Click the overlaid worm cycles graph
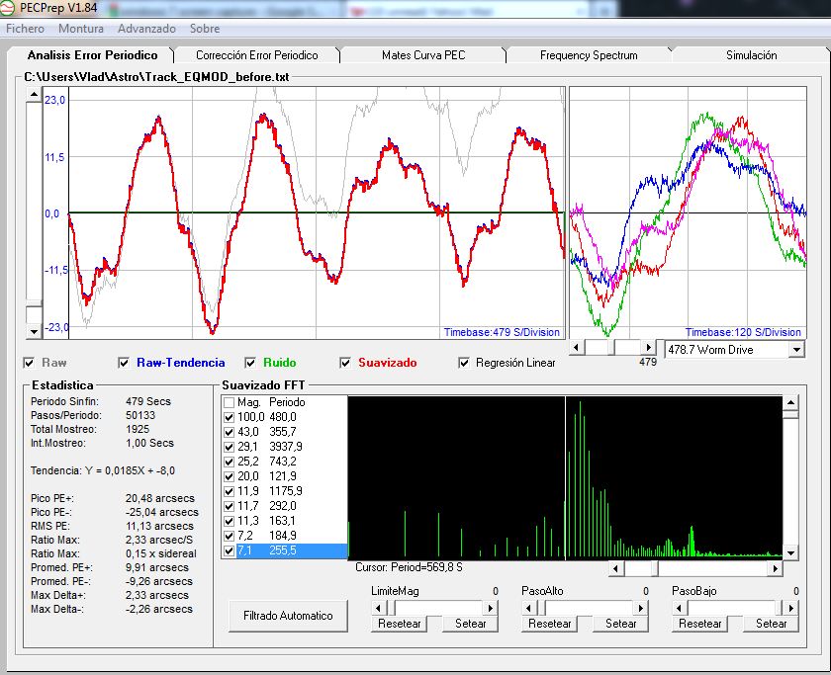The height and width of the screenshot is (675, 831). point(688,212)
